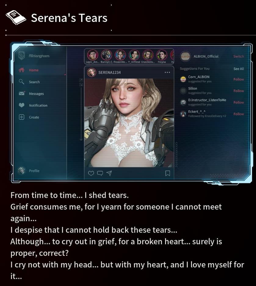Image resolution: width=256 pixels, height=286 pixels.
Task: Follow Eckert_^_^ account
Action: tap(239, 114)
